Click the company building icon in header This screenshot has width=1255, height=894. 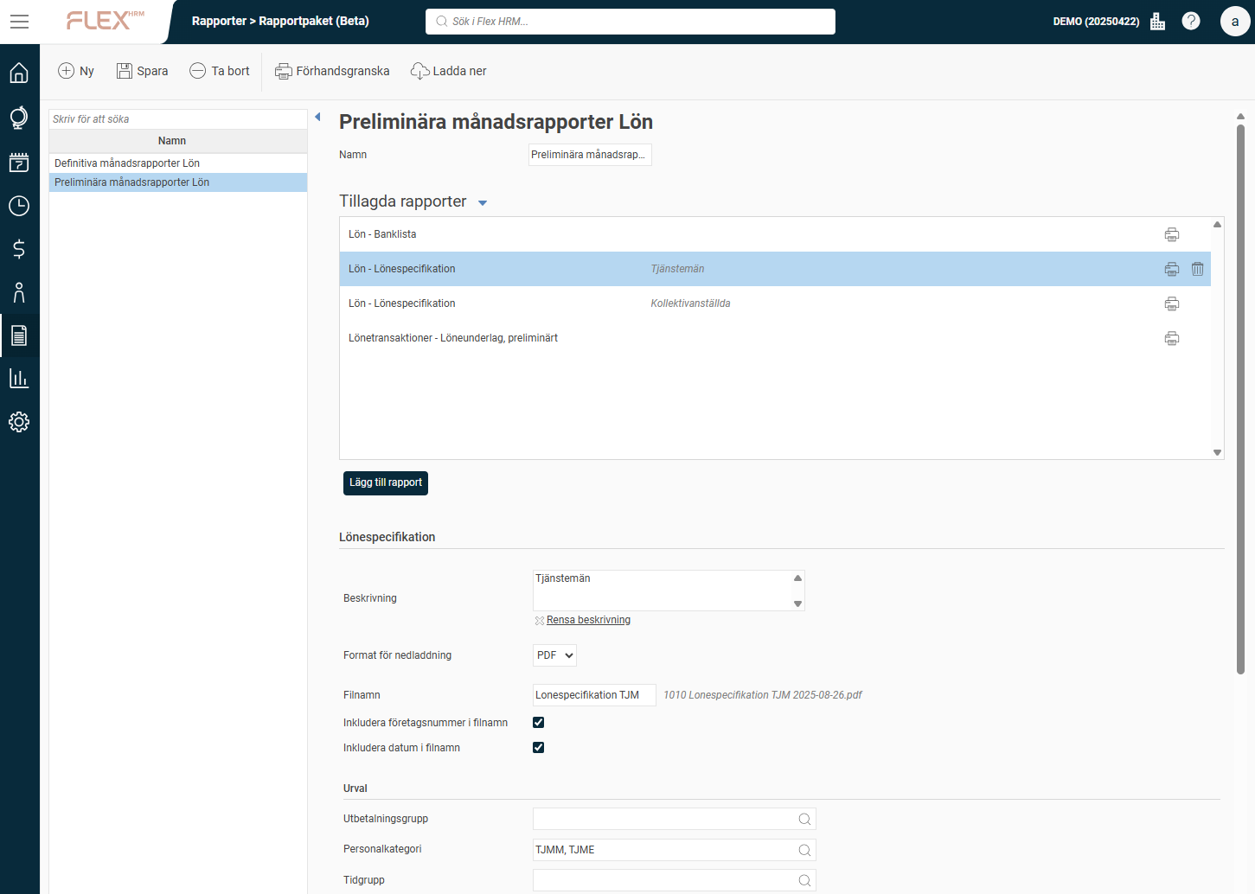tap(1157, 22)
